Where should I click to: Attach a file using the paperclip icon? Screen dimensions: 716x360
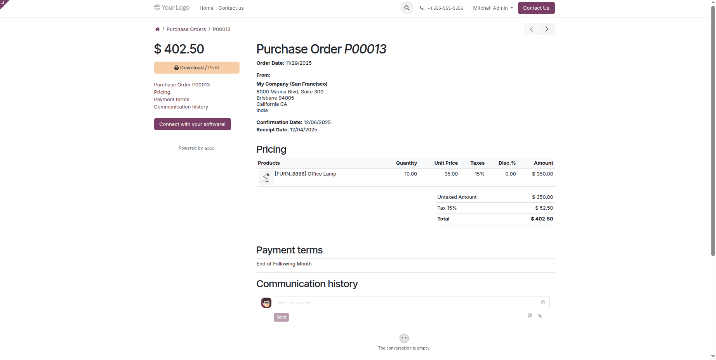(x=540, y=316)
